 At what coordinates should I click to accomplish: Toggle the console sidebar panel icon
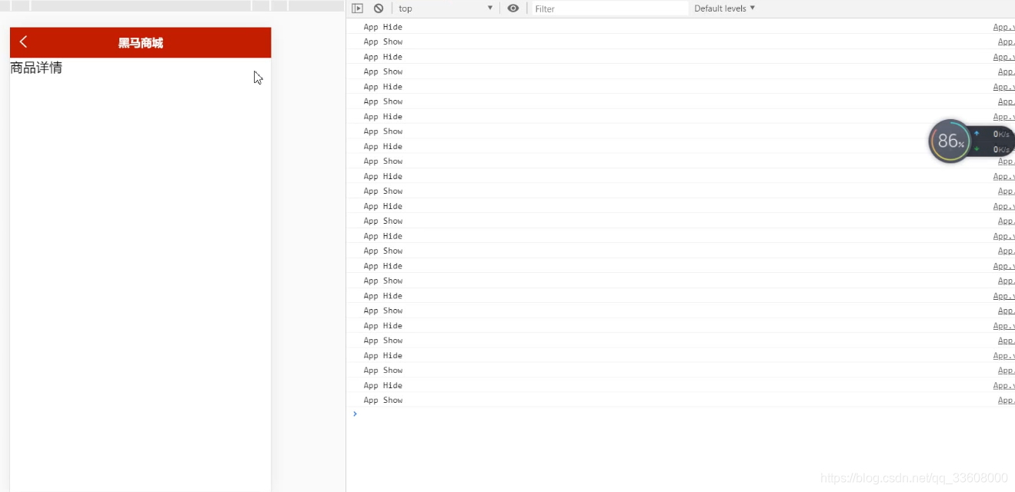point(357,8)
